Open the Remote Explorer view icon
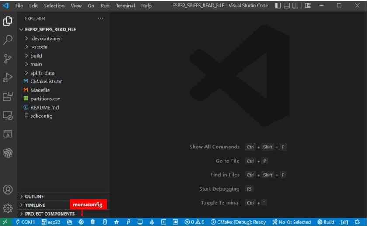Image resolution: width=367 pixels, height=226 pixels. click(8, 116)
